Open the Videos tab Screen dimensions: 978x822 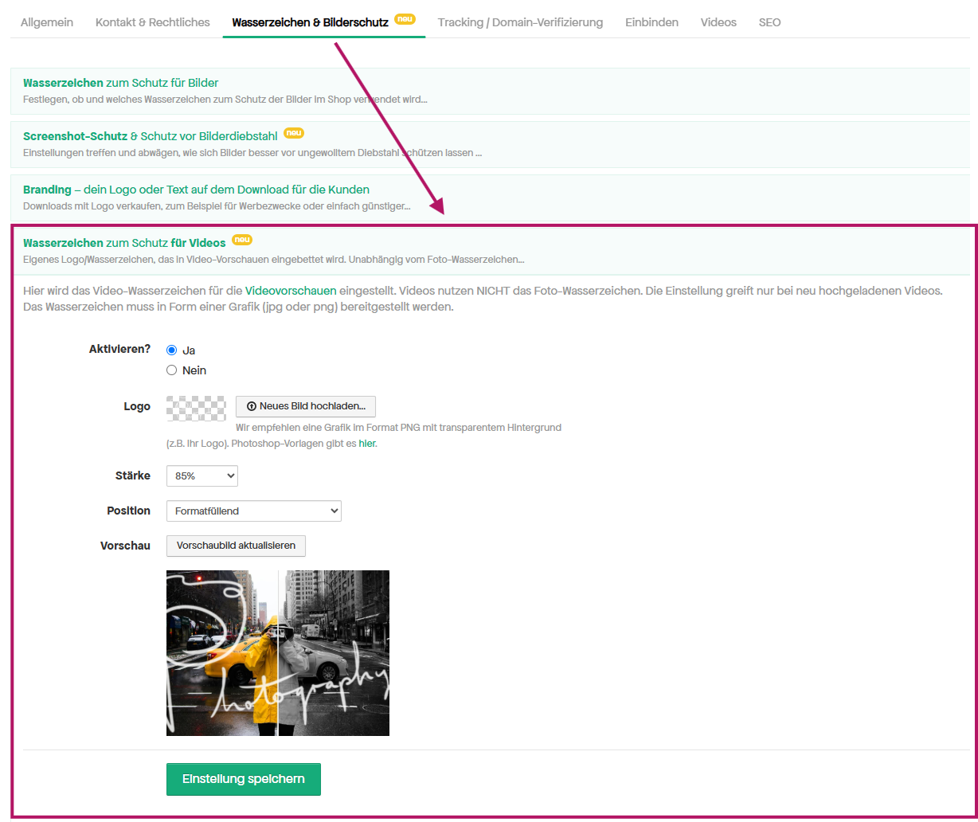[x=718, y=22]
